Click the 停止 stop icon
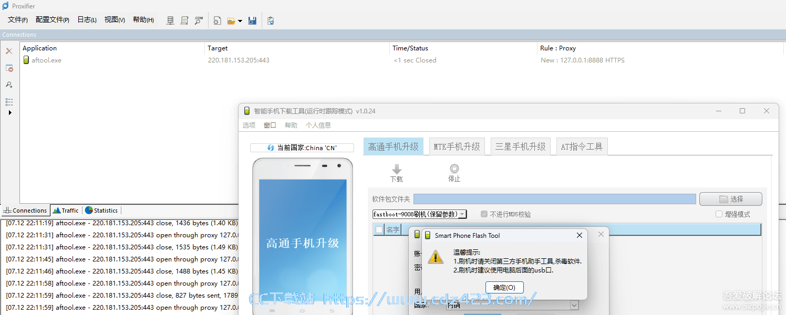The height and width of the screenshot is (315, 786). 454,169
